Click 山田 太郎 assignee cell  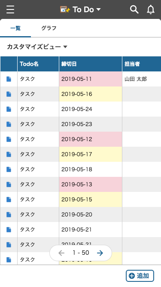pyautogui.click(x=142, y=79)
